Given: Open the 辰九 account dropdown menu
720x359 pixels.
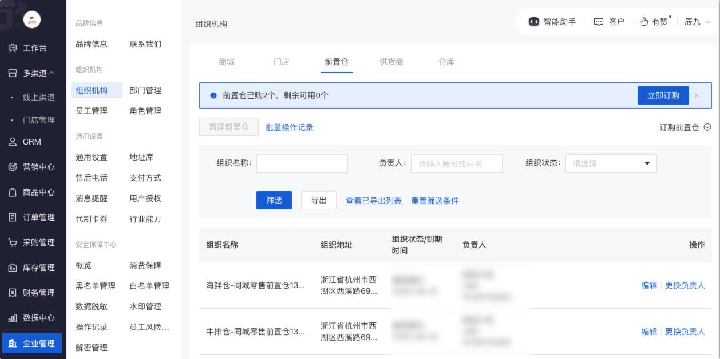Looking at the screenshot, I should tap(697, 22).
